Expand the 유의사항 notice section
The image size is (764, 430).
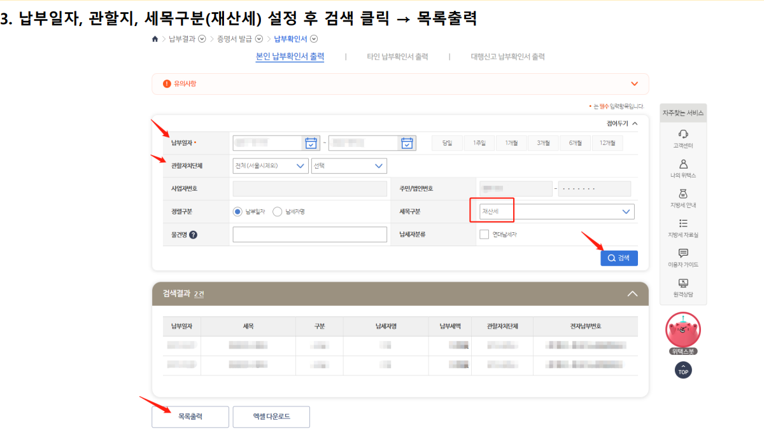tap(634, 83)
